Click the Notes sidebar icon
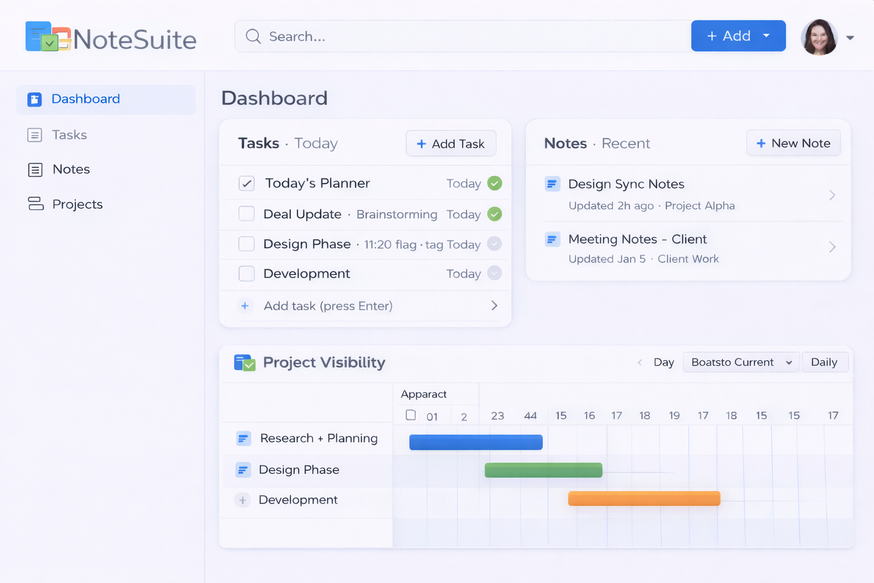 coord(35,169)
